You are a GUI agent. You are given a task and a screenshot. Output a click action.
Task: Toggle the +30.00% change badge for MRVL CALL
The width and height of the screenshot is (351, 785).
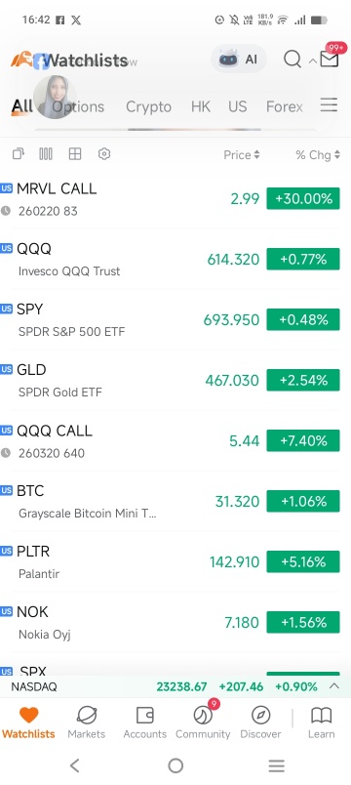point(303,199)
